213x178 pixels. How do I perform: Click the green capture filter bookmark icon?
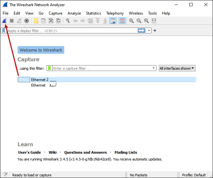[x=49, y=68]
